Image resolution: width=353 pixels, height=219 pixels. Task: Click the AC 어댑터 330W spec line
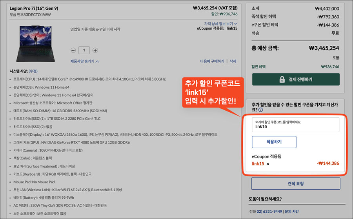coord(60,205)
